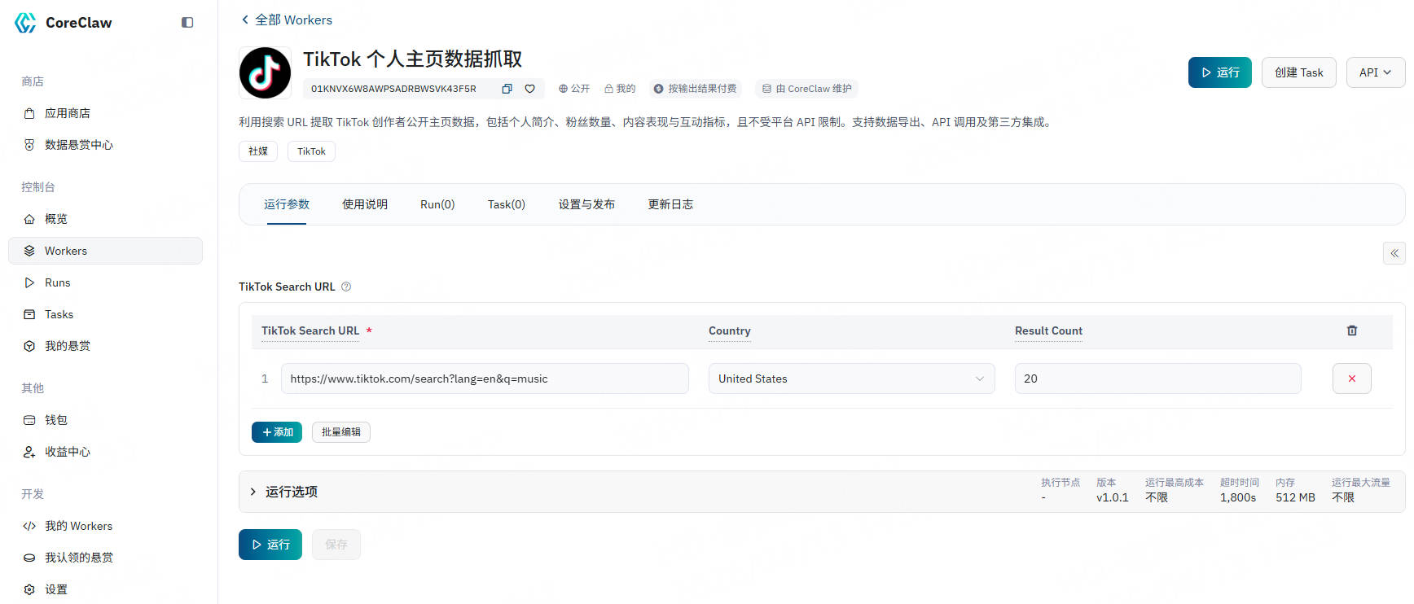Image resolution: width=1414 pixels, height=604 pixels.
Task: Open 钱包 in the sidebar
Action: pyautogui.click(x=56, y=420)
